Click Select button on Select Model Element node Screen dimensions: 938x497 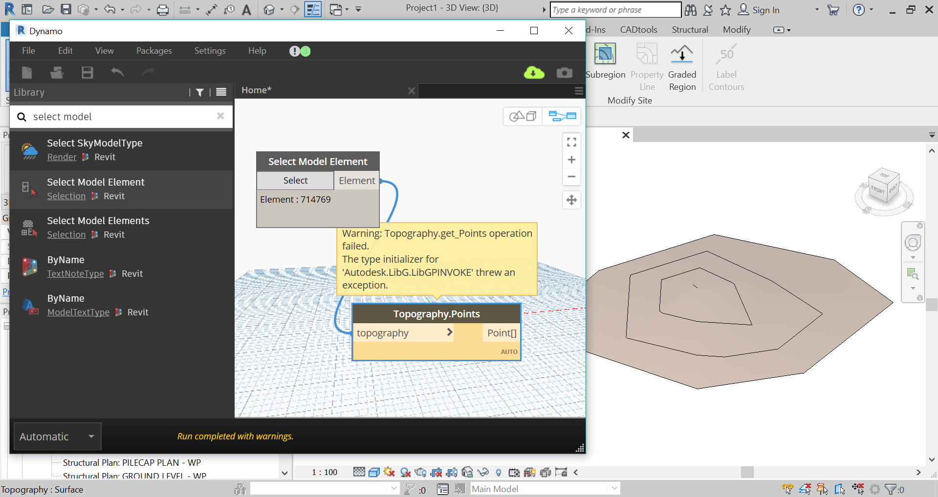pyautogui.click(x=295, y=181)
